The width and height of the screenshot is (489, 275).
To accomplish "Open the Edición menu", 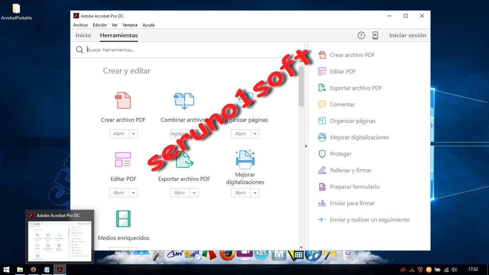I will (100, 25).
